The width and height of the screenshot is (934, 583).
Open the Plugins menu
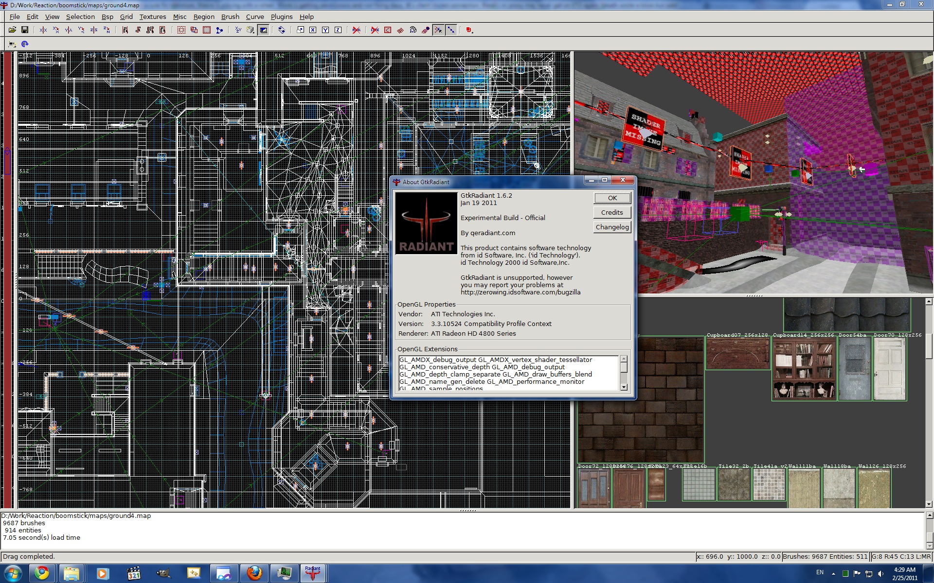pos(281,17)
